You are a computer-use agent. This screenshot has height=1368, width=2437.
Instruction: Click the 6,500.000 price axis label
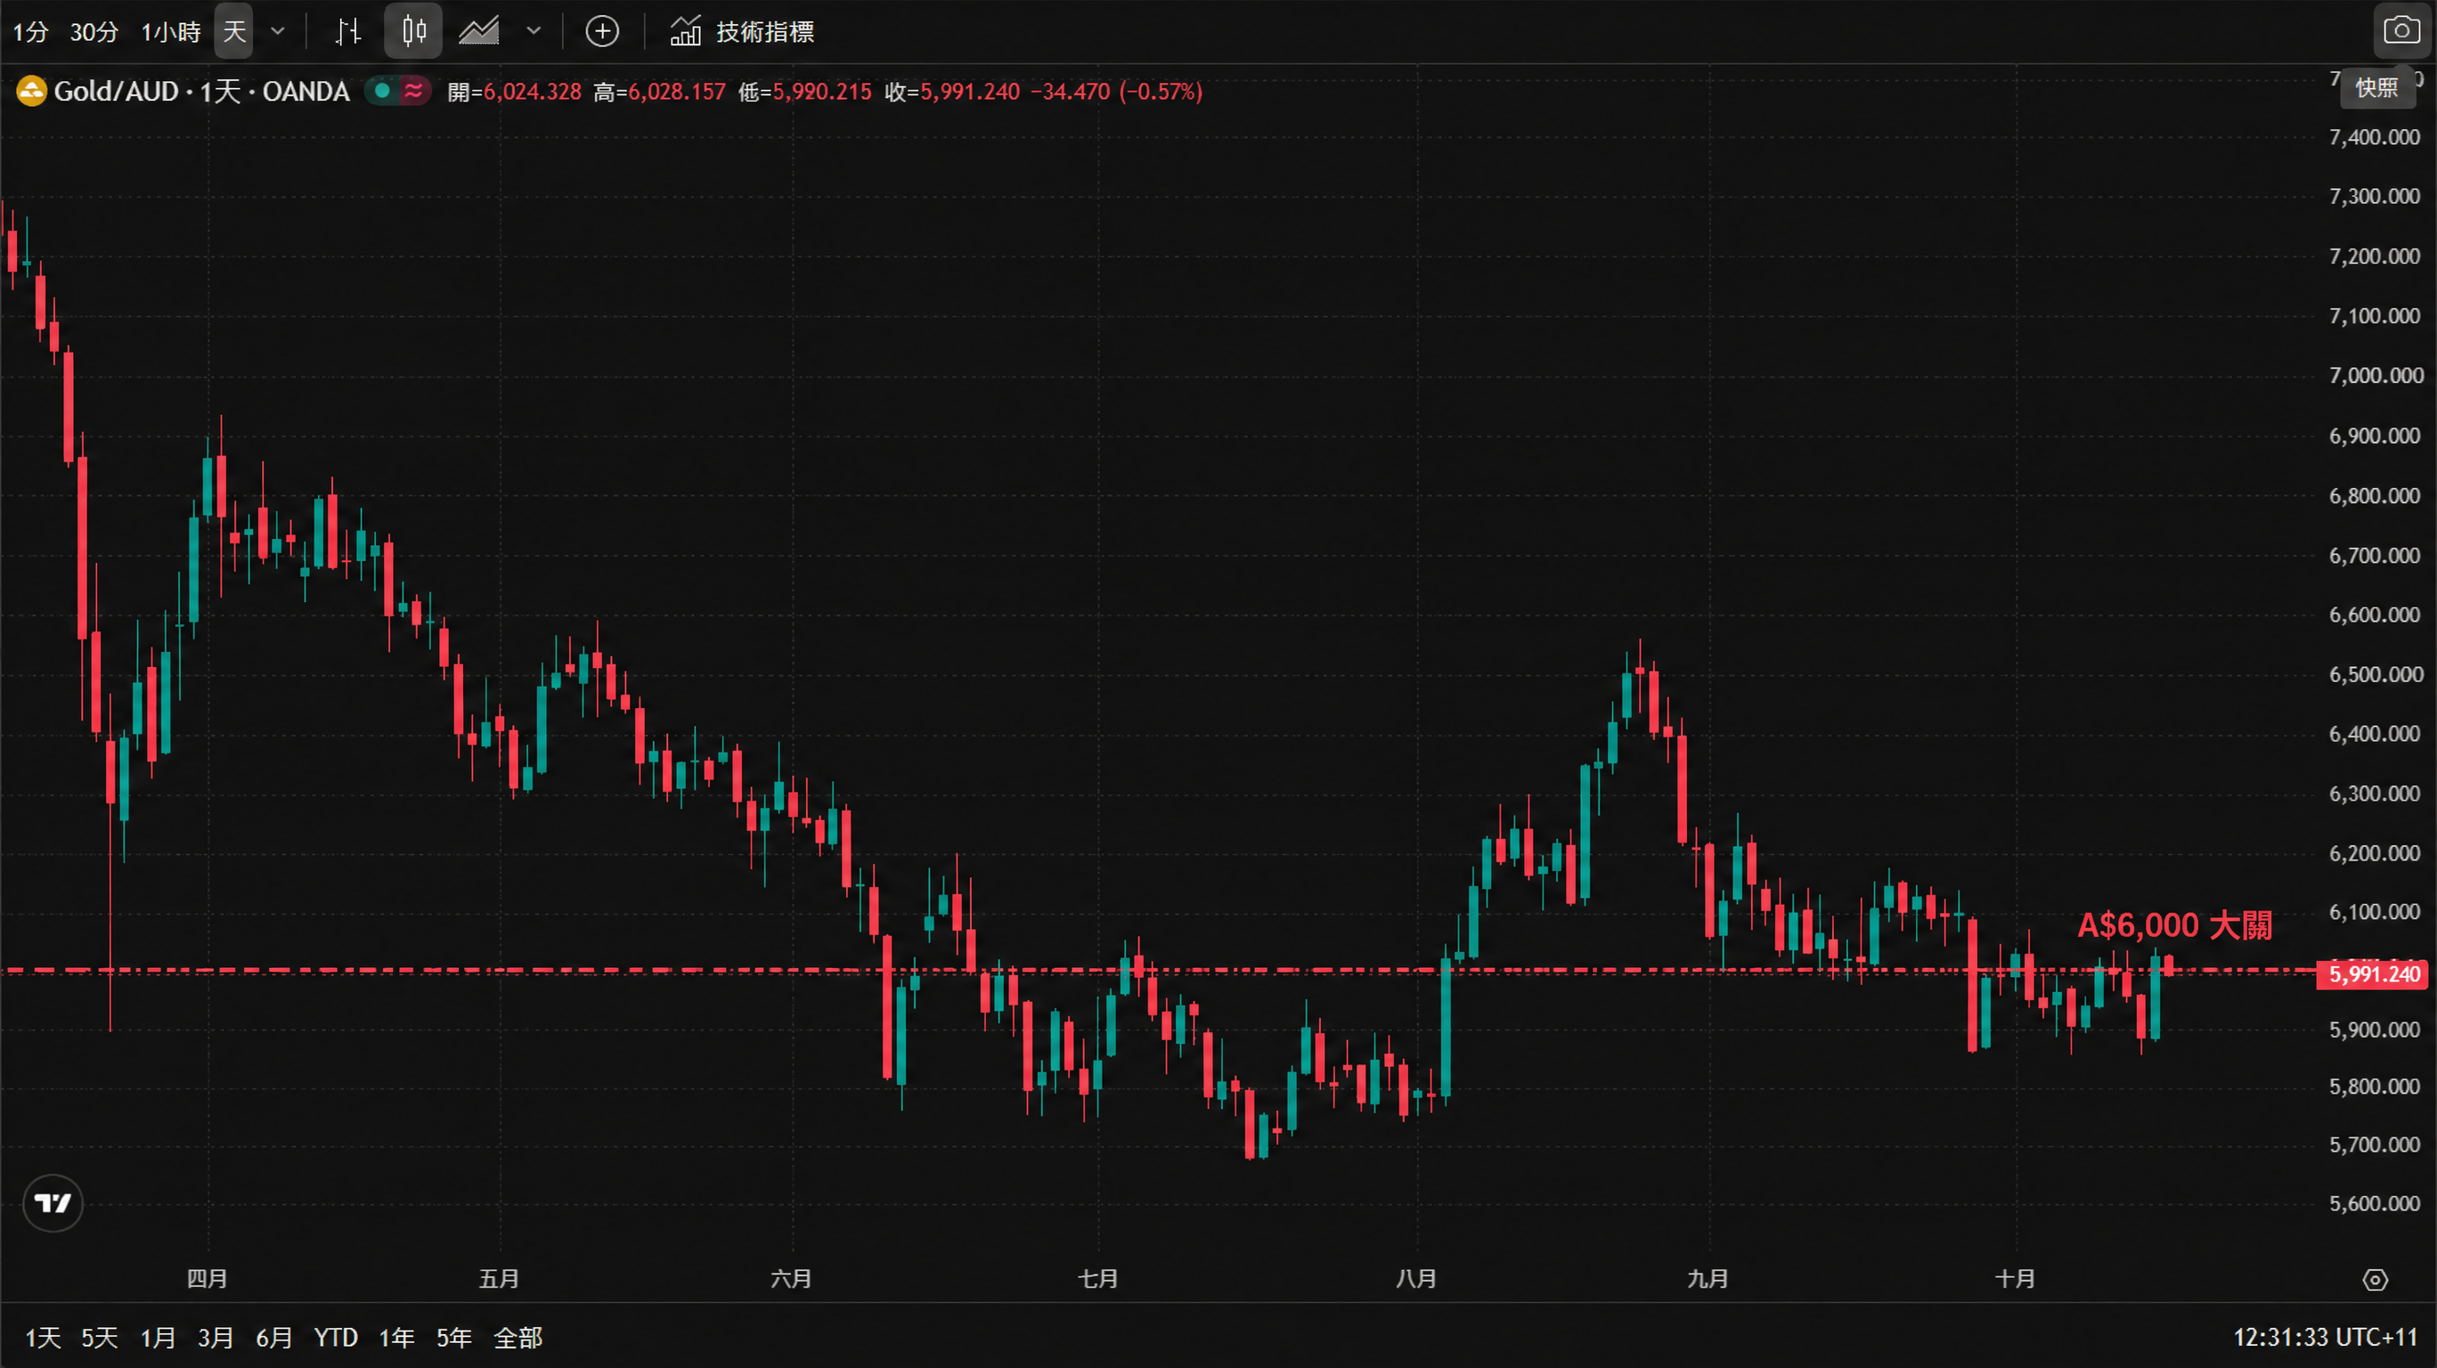point(2375,674)
